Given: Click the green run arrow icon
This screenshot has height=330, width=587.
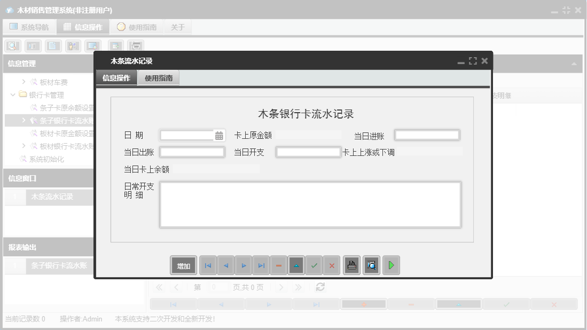Looking at the screenshot, I should tap(391, 265).
